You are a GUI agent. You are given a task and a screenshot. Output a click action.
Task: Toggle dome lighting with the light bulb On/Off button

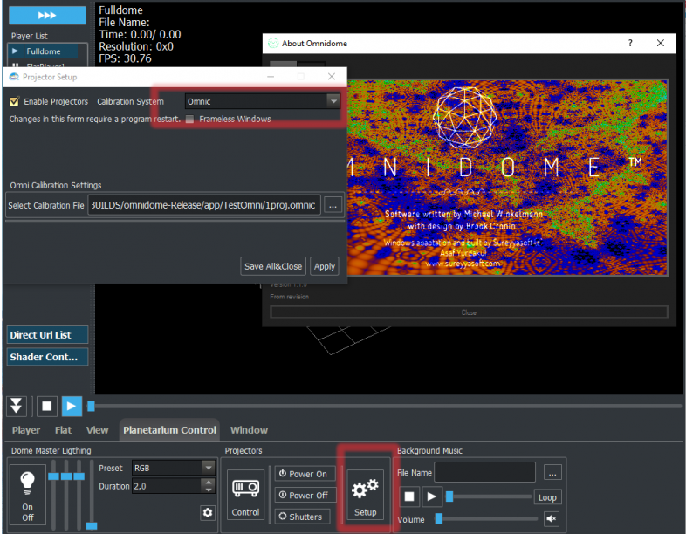tap(27, 496)
